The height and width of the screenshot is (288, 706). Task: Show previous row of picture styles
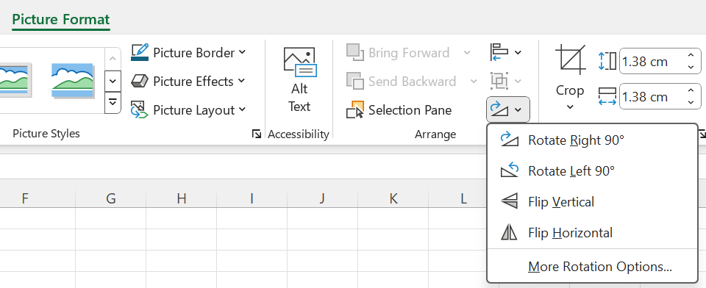(x=113, y=58)
